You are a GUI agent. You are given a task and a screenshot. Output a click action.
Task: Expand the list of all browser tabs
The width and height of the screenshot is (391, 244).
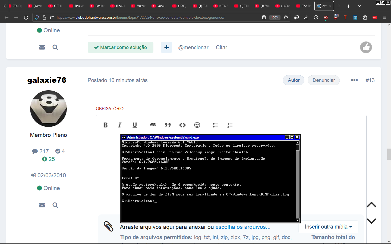[x=359, y=6]
